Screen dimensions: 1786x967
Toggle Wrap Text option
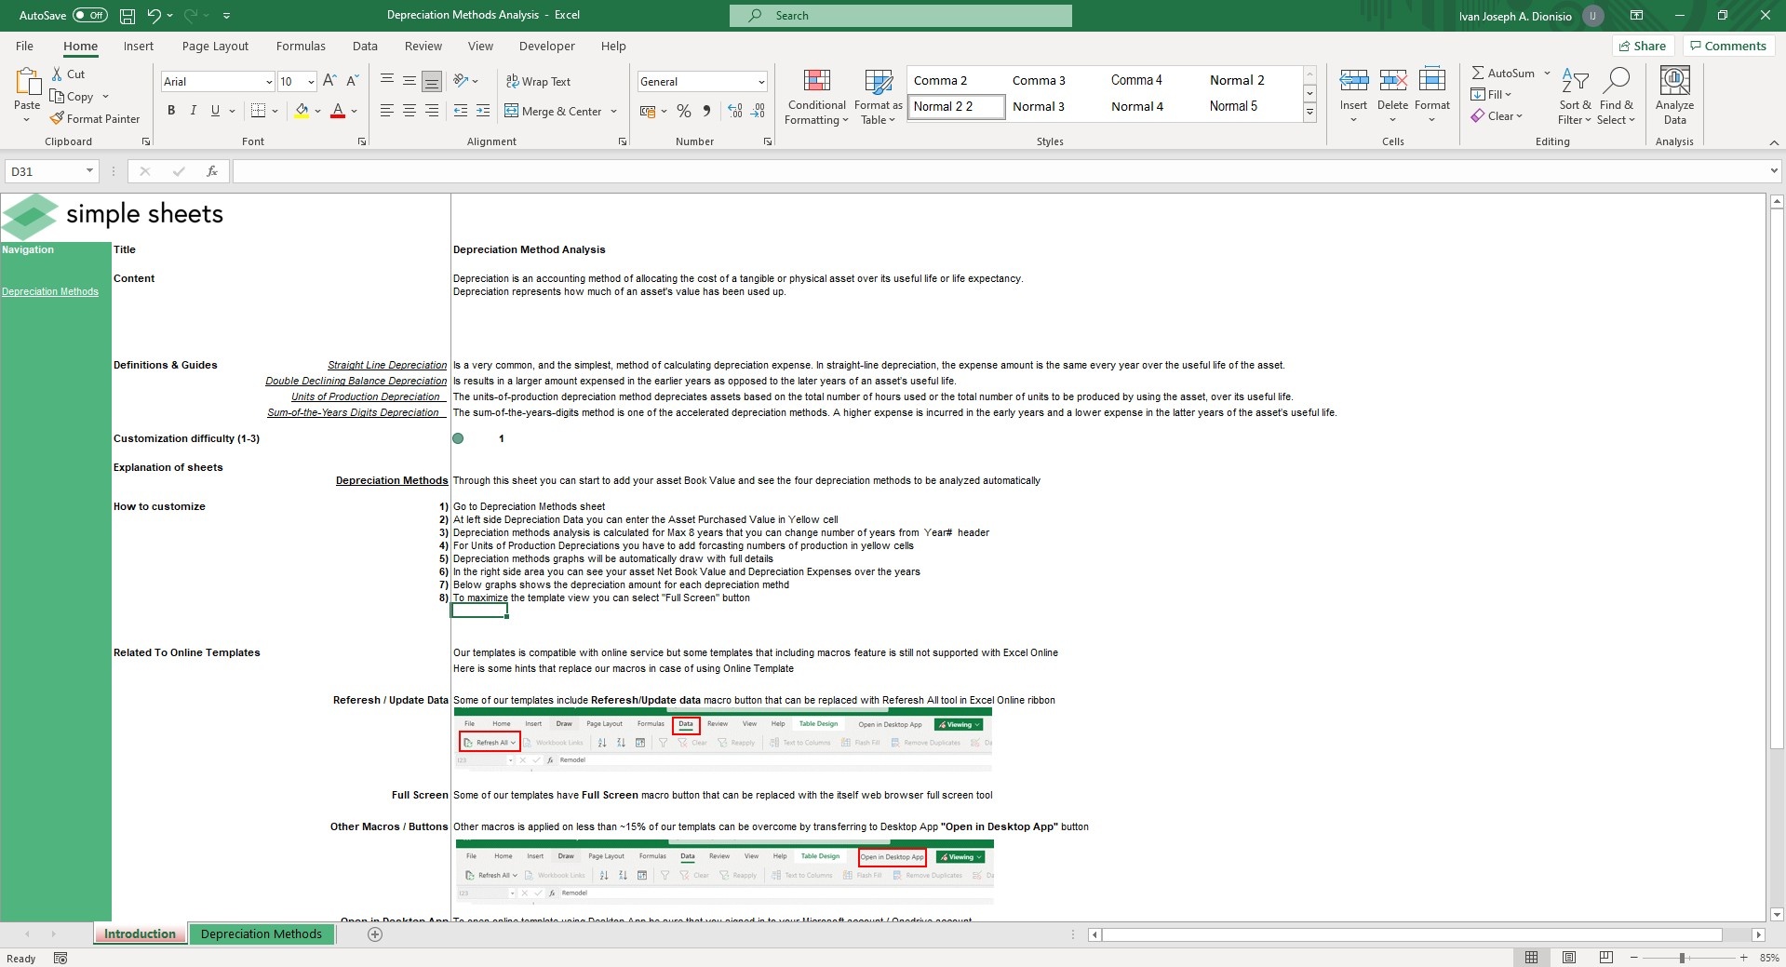[x=538, y=82]
